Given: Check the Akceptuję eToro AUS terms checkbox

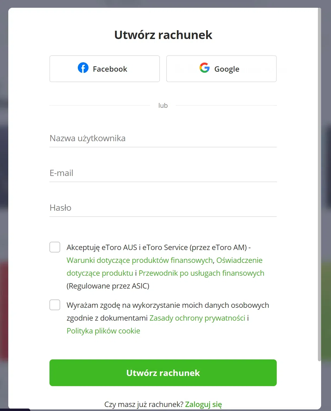Looking at the screenshot, I should 55,247.
